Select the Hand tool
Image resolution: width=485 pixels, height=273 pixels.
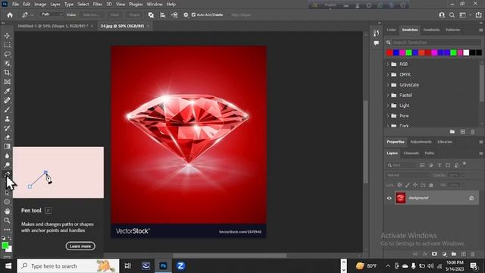click(x=7, y=212)
